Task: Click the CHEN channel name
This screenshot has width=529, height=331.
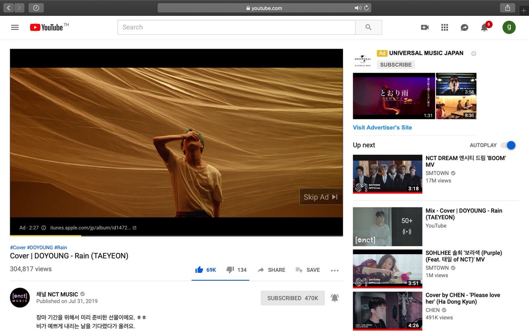Action: pos(432,310)
